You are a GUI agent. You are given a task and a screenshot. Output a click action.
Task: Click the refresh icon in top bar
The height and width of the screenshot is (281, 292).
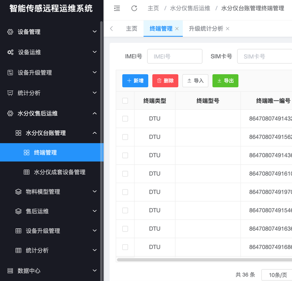click(134, 8)
